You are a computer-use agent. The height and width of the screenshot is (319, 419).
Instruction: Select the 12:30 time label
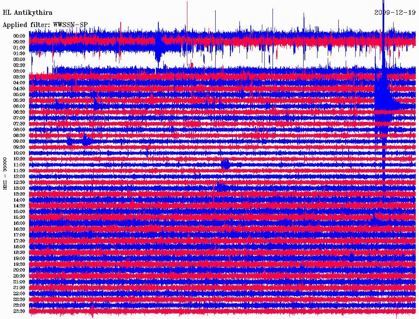tap(19, 182)
